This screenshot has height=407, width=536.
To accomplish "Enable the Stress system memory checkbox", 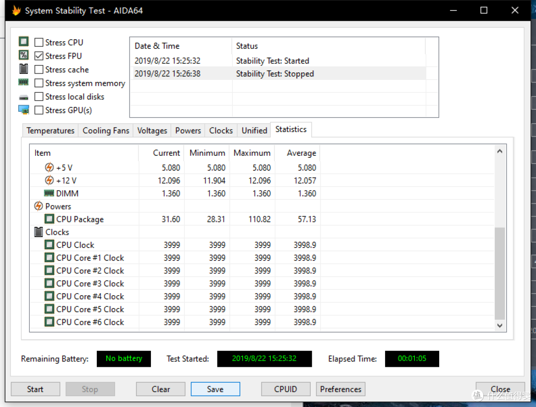I will click(x=39, y=83).
